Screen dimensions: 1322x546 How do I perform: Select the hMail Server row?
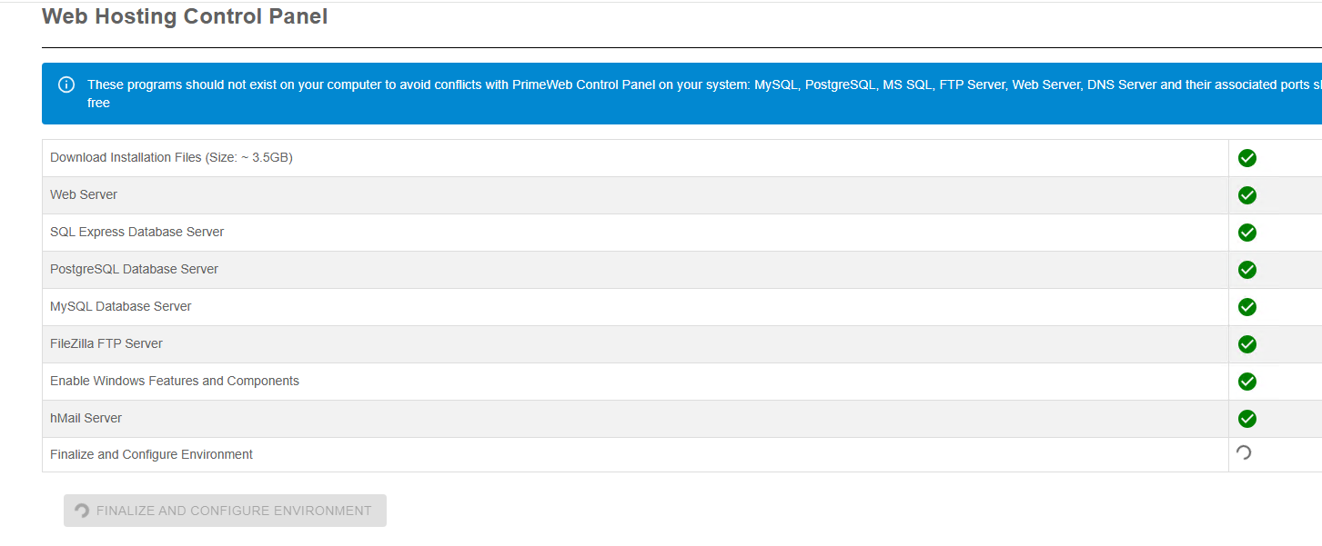(86, 418)
